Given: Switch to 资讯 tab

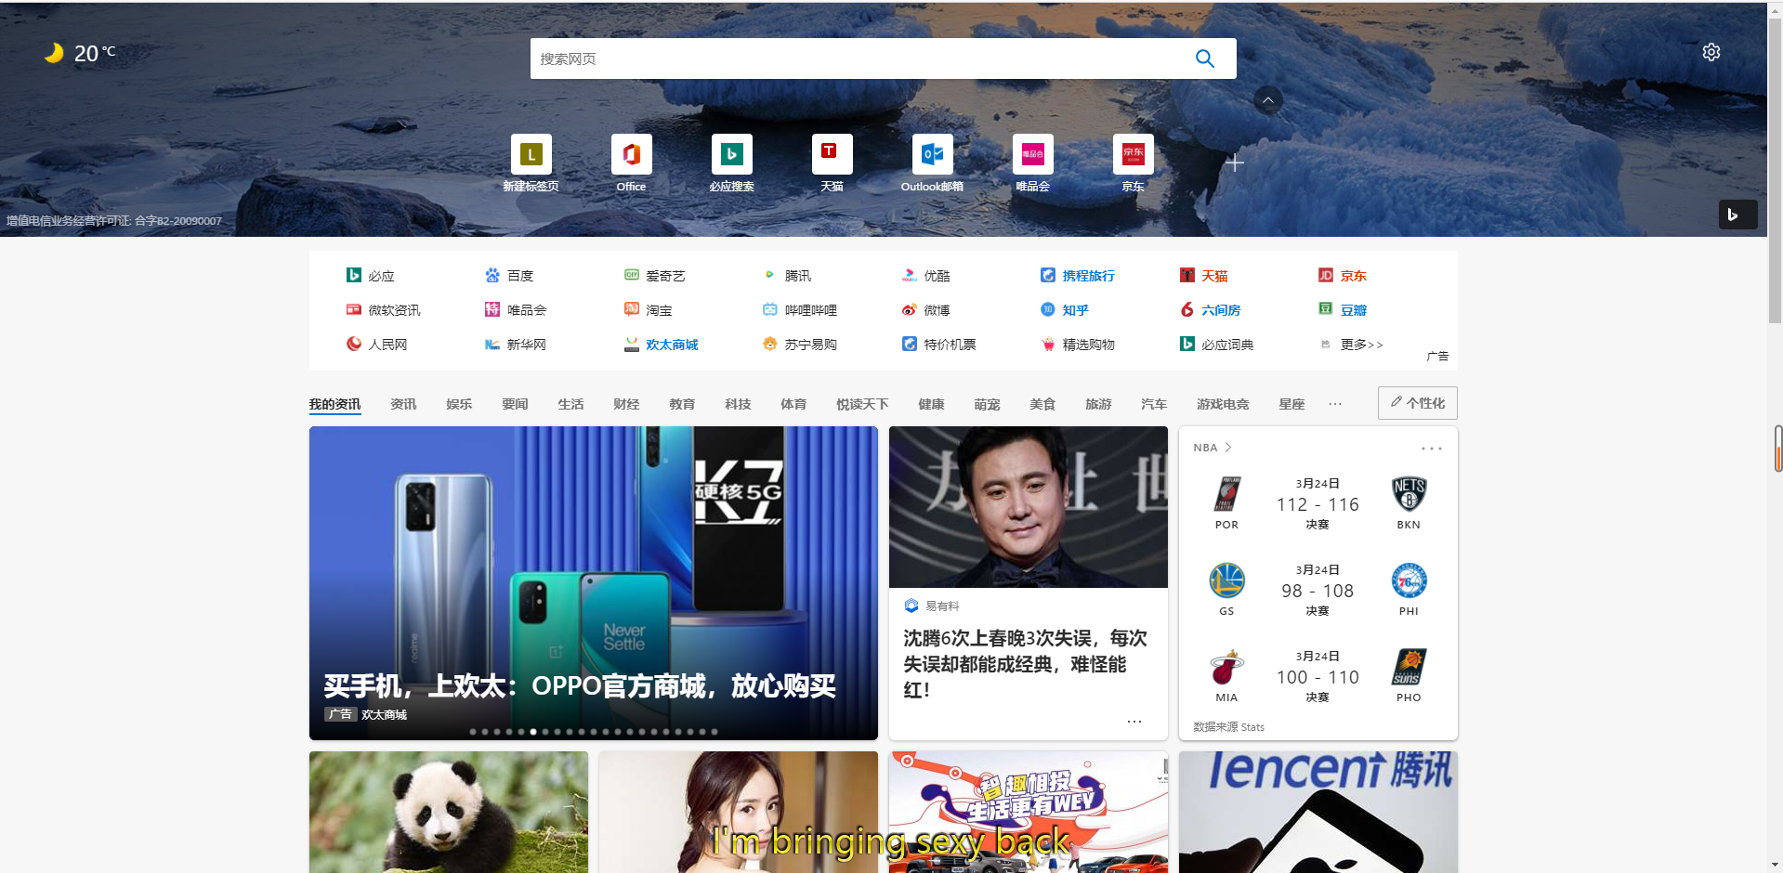Looking at the screenshot, I should (403, 404).
